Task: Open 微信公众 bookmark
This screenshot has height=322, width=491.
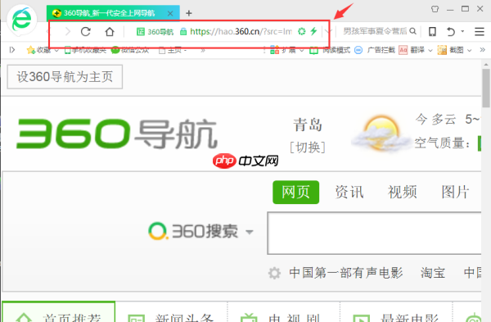Action: [130, 50]
